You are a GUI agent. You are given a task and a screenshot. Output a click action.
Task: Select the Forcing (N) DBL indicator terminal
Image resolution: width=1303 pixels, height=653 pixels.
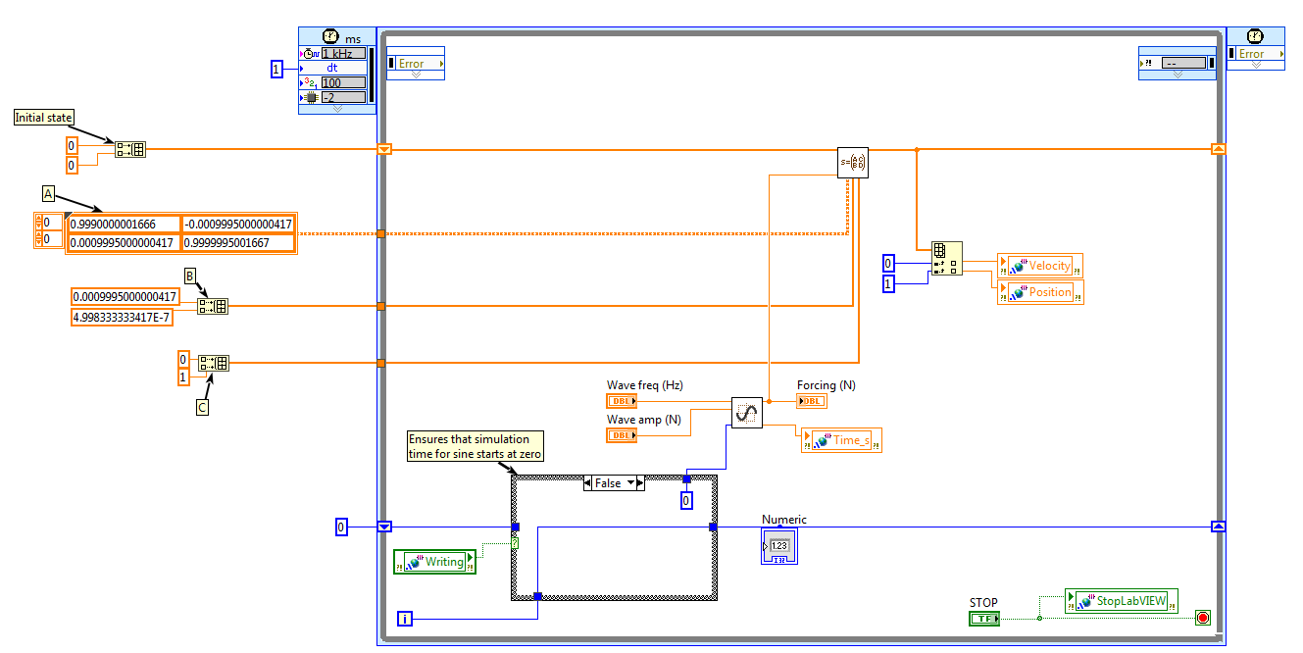click(812, 401)
